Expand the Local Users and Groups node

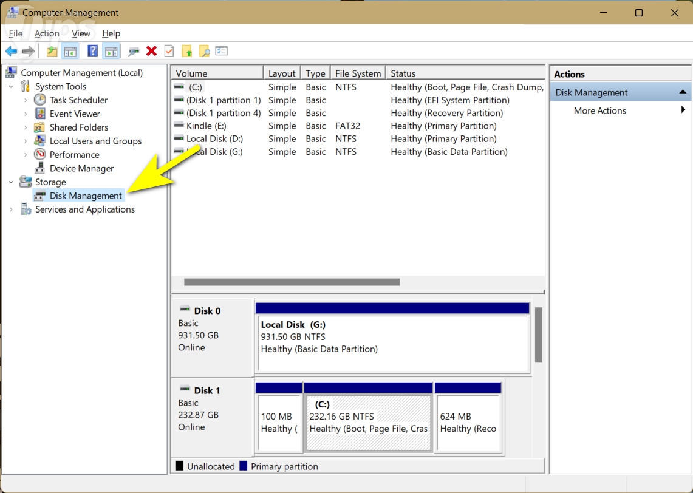(26, 141)
